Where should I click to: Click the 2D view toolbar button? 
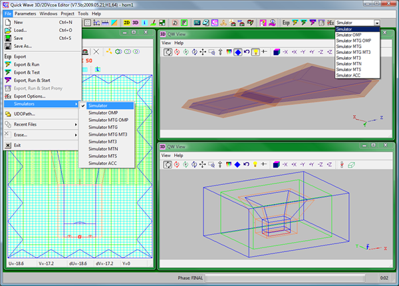(x=127, y=23)
